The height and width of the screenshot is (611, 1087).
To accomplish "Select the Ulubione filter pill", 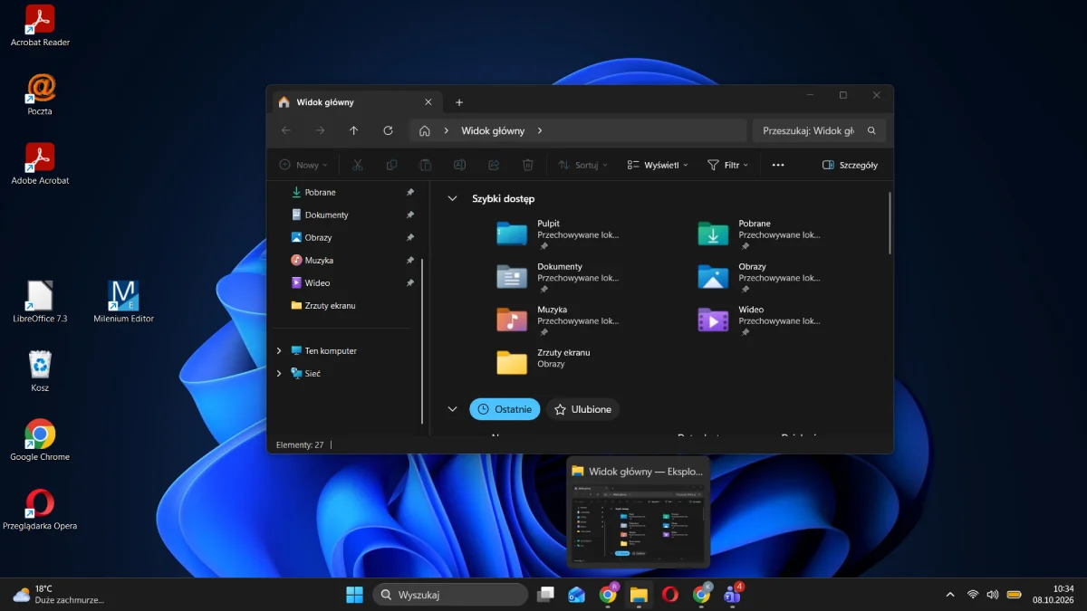I will (x=583, y=409).
